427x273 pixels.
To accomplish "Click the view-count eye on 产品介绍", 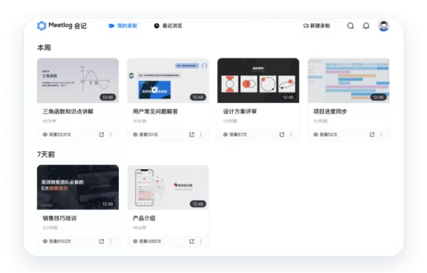I will point(135,241).
